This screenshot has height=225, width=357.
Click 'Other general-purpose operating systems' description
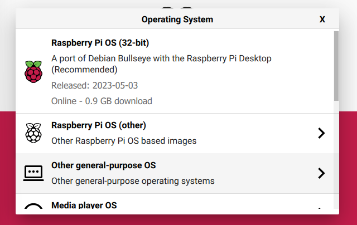click(x=133, y=181)
